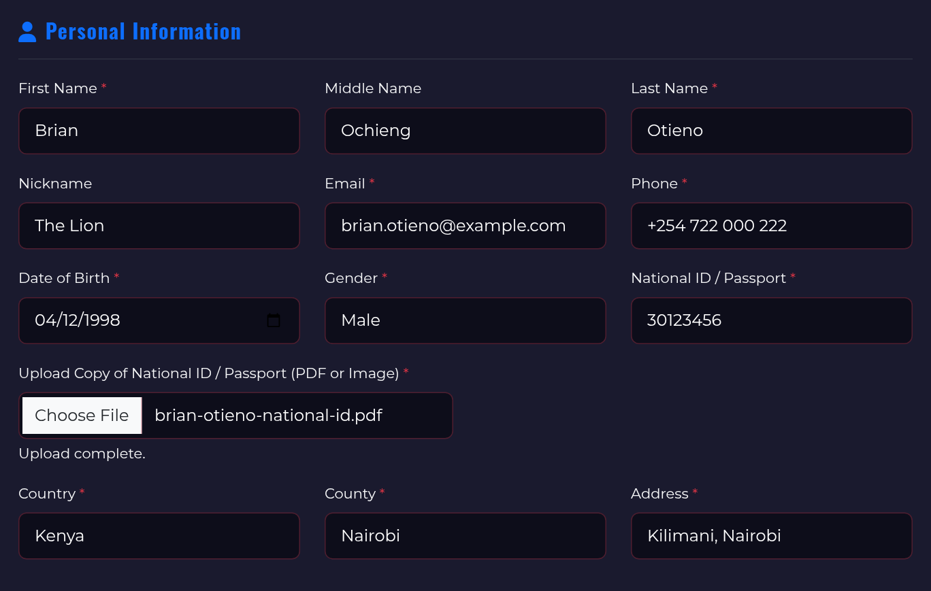Screen dimensions: 931x591
Task: Click the Gender label
Action: point(351,278)
